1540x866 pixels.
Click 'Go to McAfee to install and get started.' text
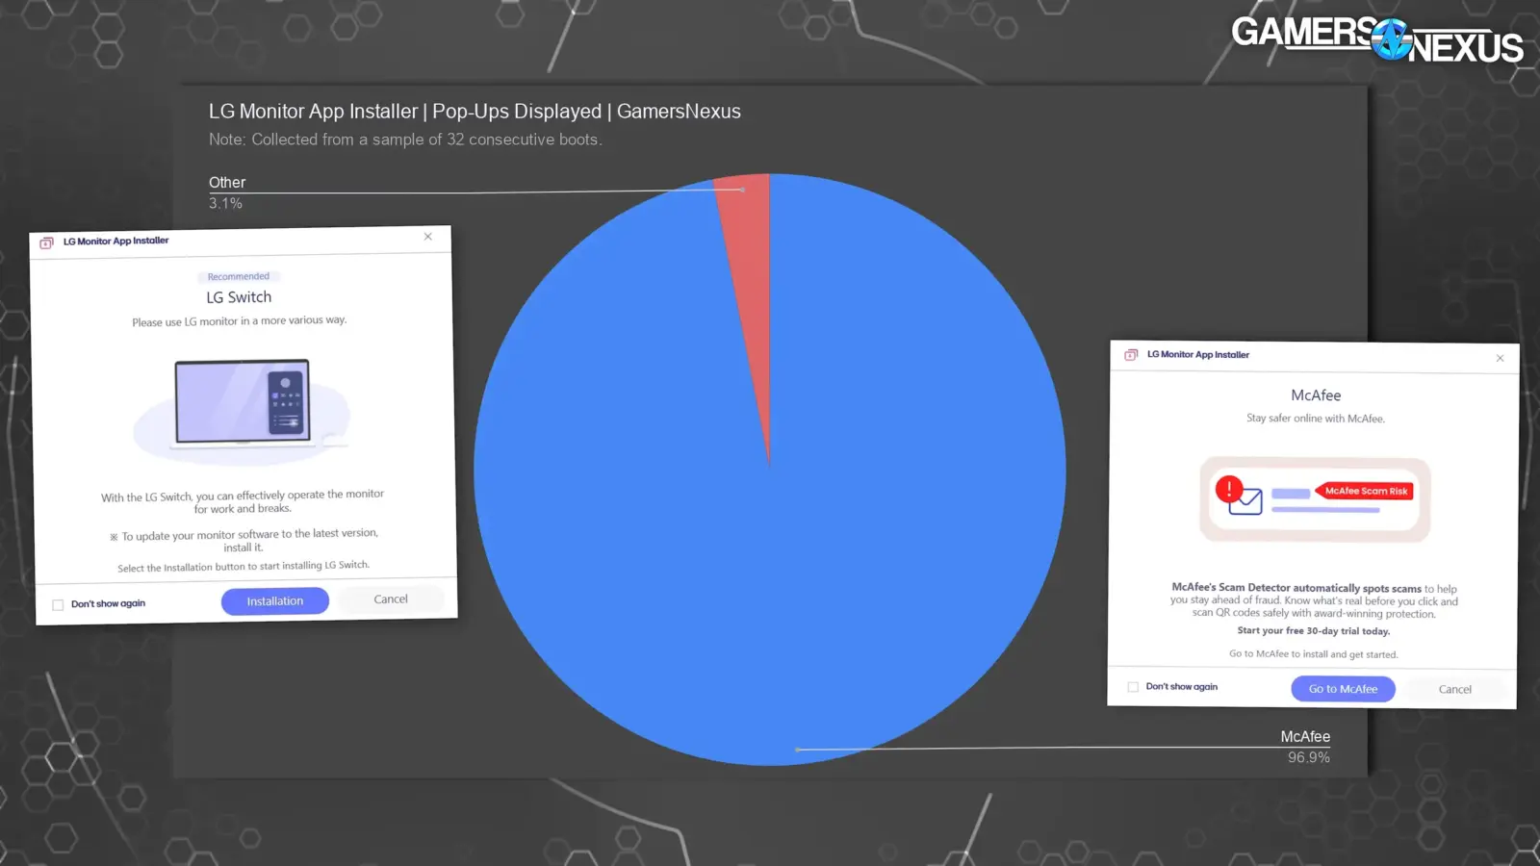(x=1314, y=654)
